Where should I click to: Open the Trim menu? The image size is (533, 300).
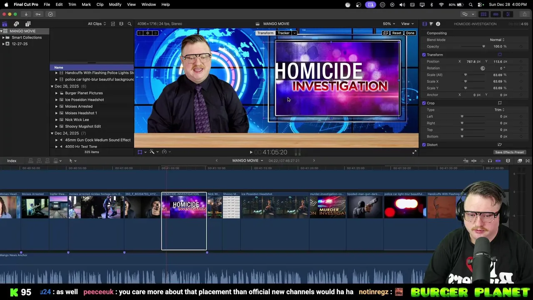72,4
